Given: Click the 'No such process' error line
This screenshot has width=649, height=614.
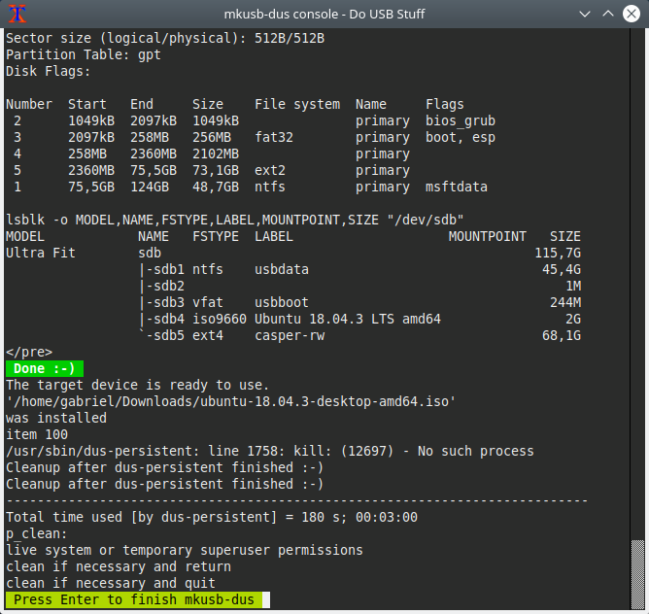Looking at the screenshot, I should [x=270, y=451].
